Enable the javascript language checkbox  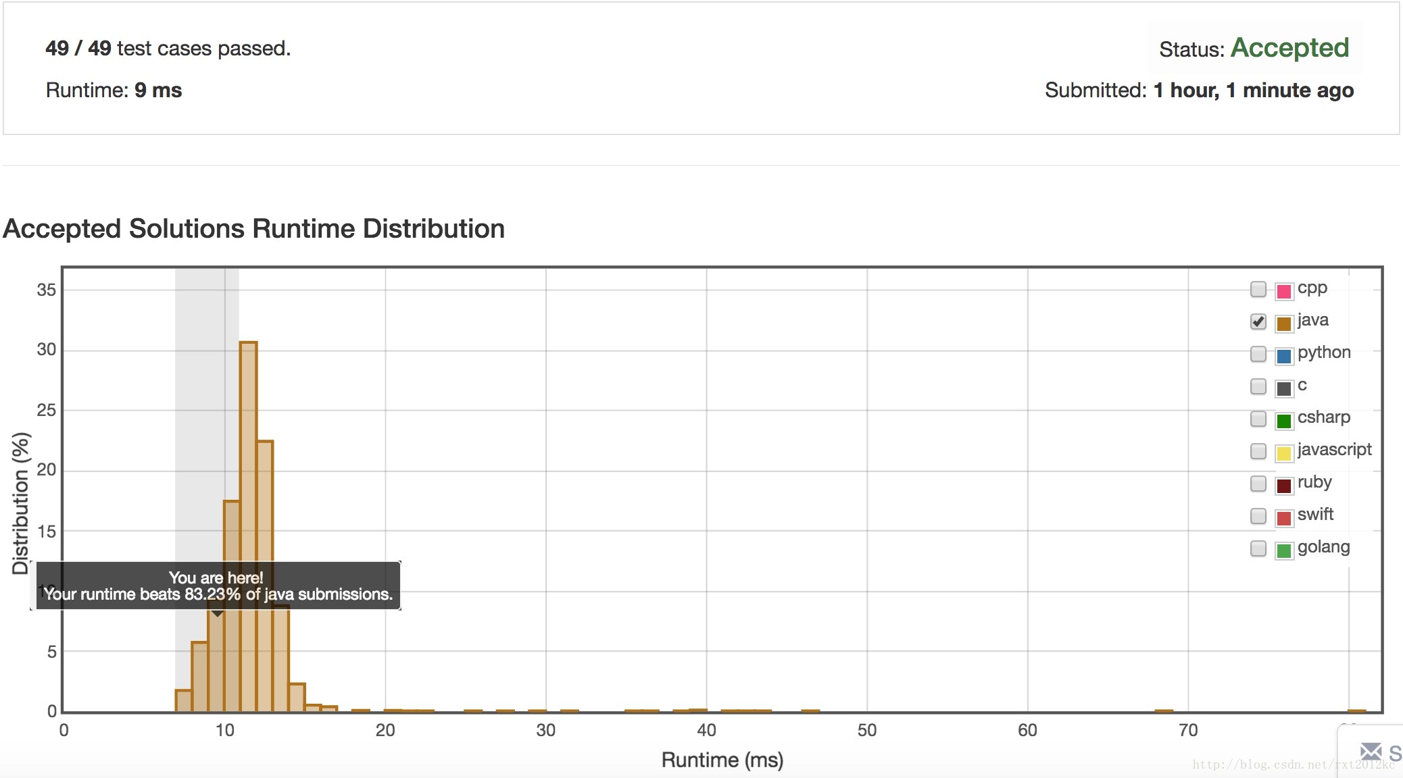click(x=1258, y=451)
